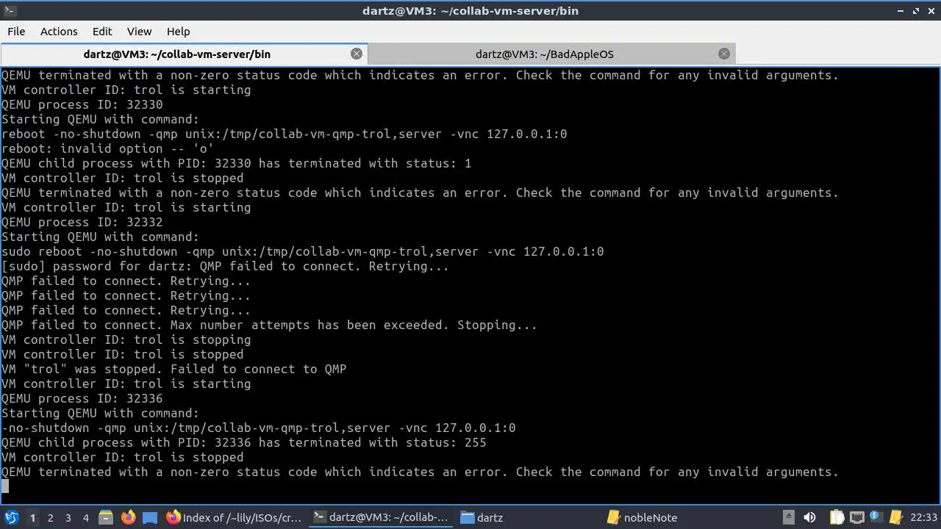This screenshot has height=529, width=941.
Task: Click 'VM "trol" was stopped' line
Action: pyautogui.click(x=173, y=369)
